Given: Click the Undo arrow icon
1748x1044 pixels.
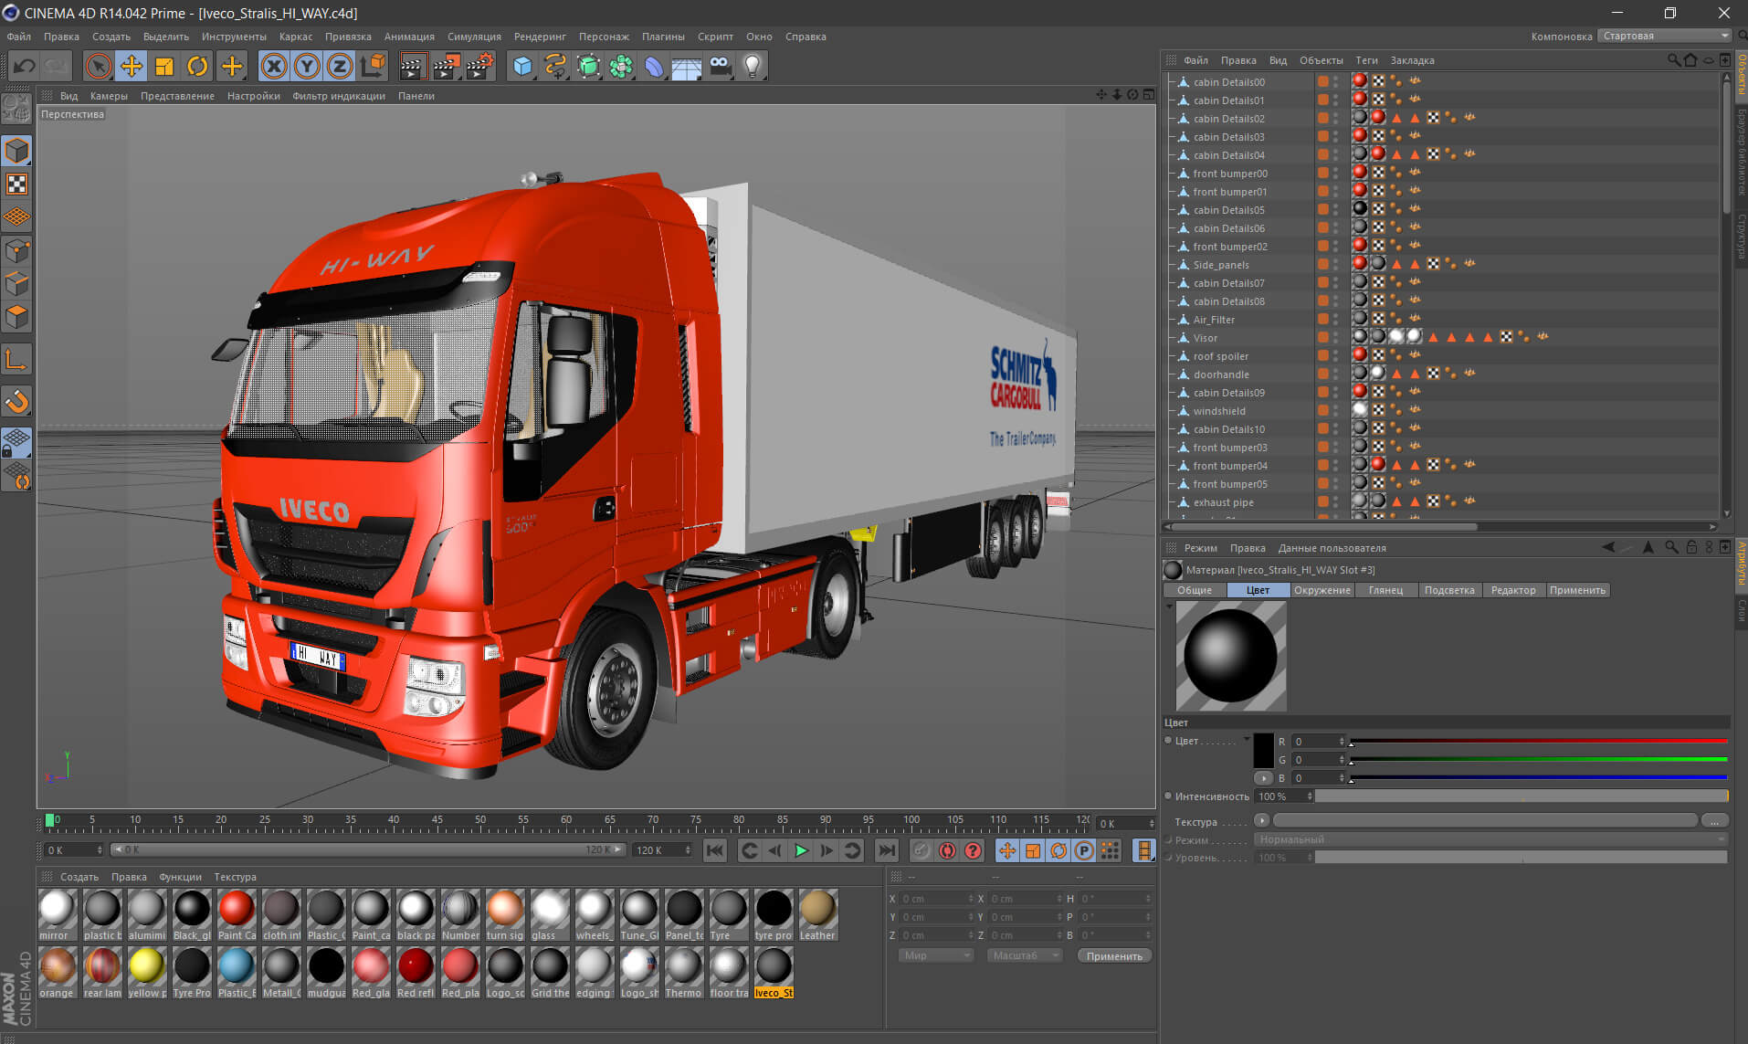Looking at the screenshot, I should coord(24,66).
